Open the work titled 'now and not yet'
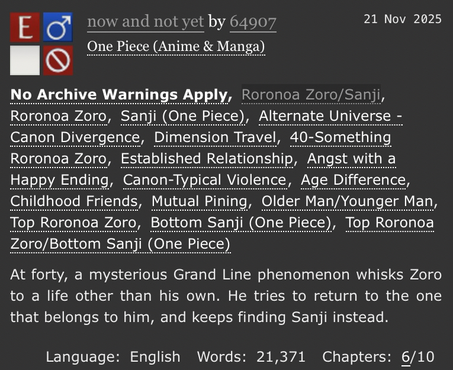Screen dimensions: 453x370 [x=146, y=22]
